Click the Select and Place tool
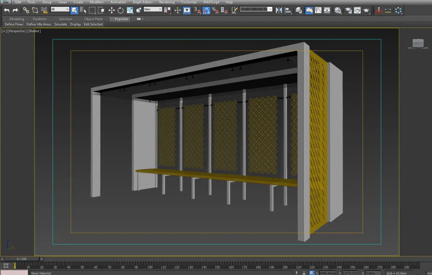This screenshot has width=432, height=275. click(139, 10)
